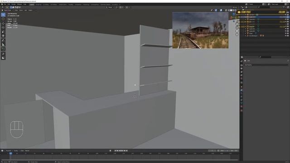Open the Output properties tab
This screenshot has height=163, width=290.
tap(242, 68)
